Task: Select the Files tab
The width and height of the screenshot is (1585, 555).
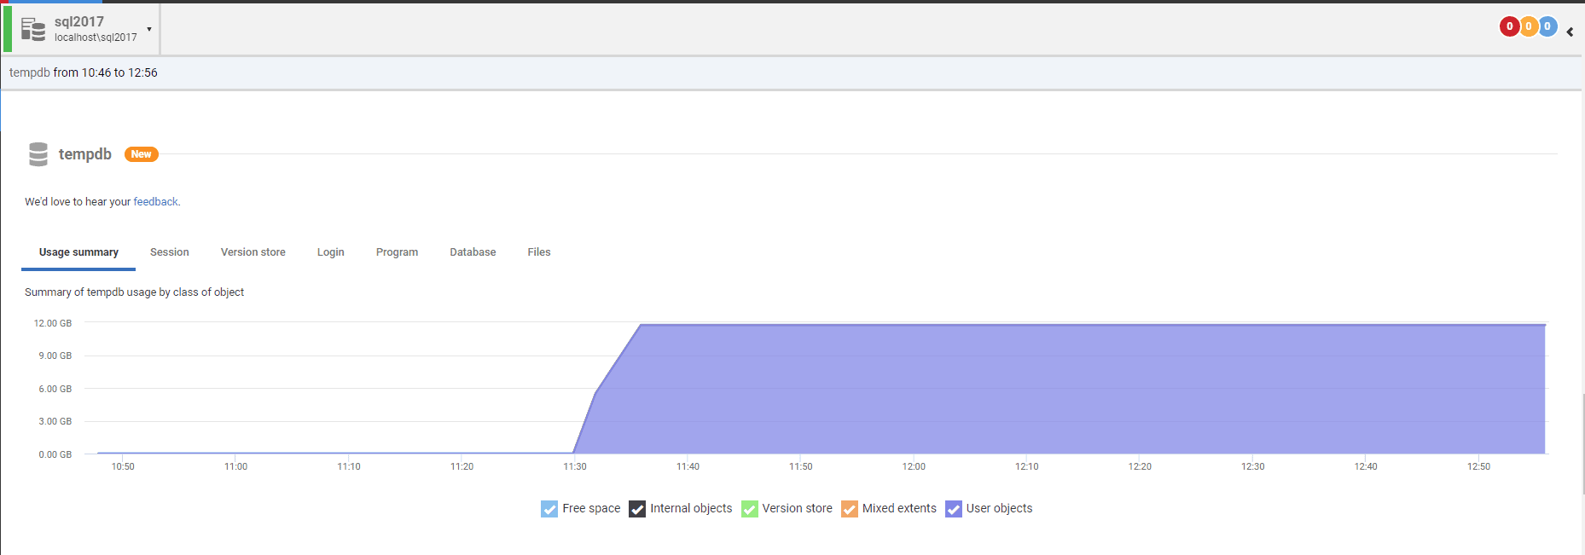Action: coord(539,252)
